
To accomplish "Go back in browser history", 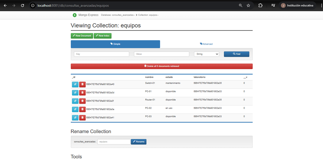I will (x=5, y=5).
